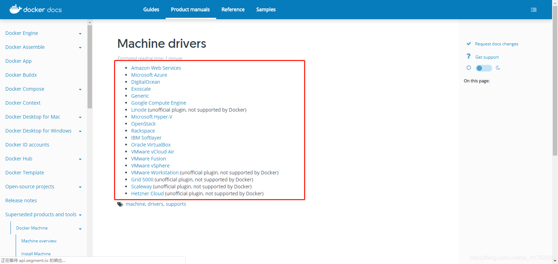Follow the DigitalOcean driver link
This screenshot has width=558, height=264.
click(x=145, y=82)
